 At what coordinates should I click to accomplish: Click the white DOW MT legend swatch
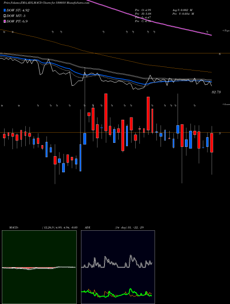5,16
